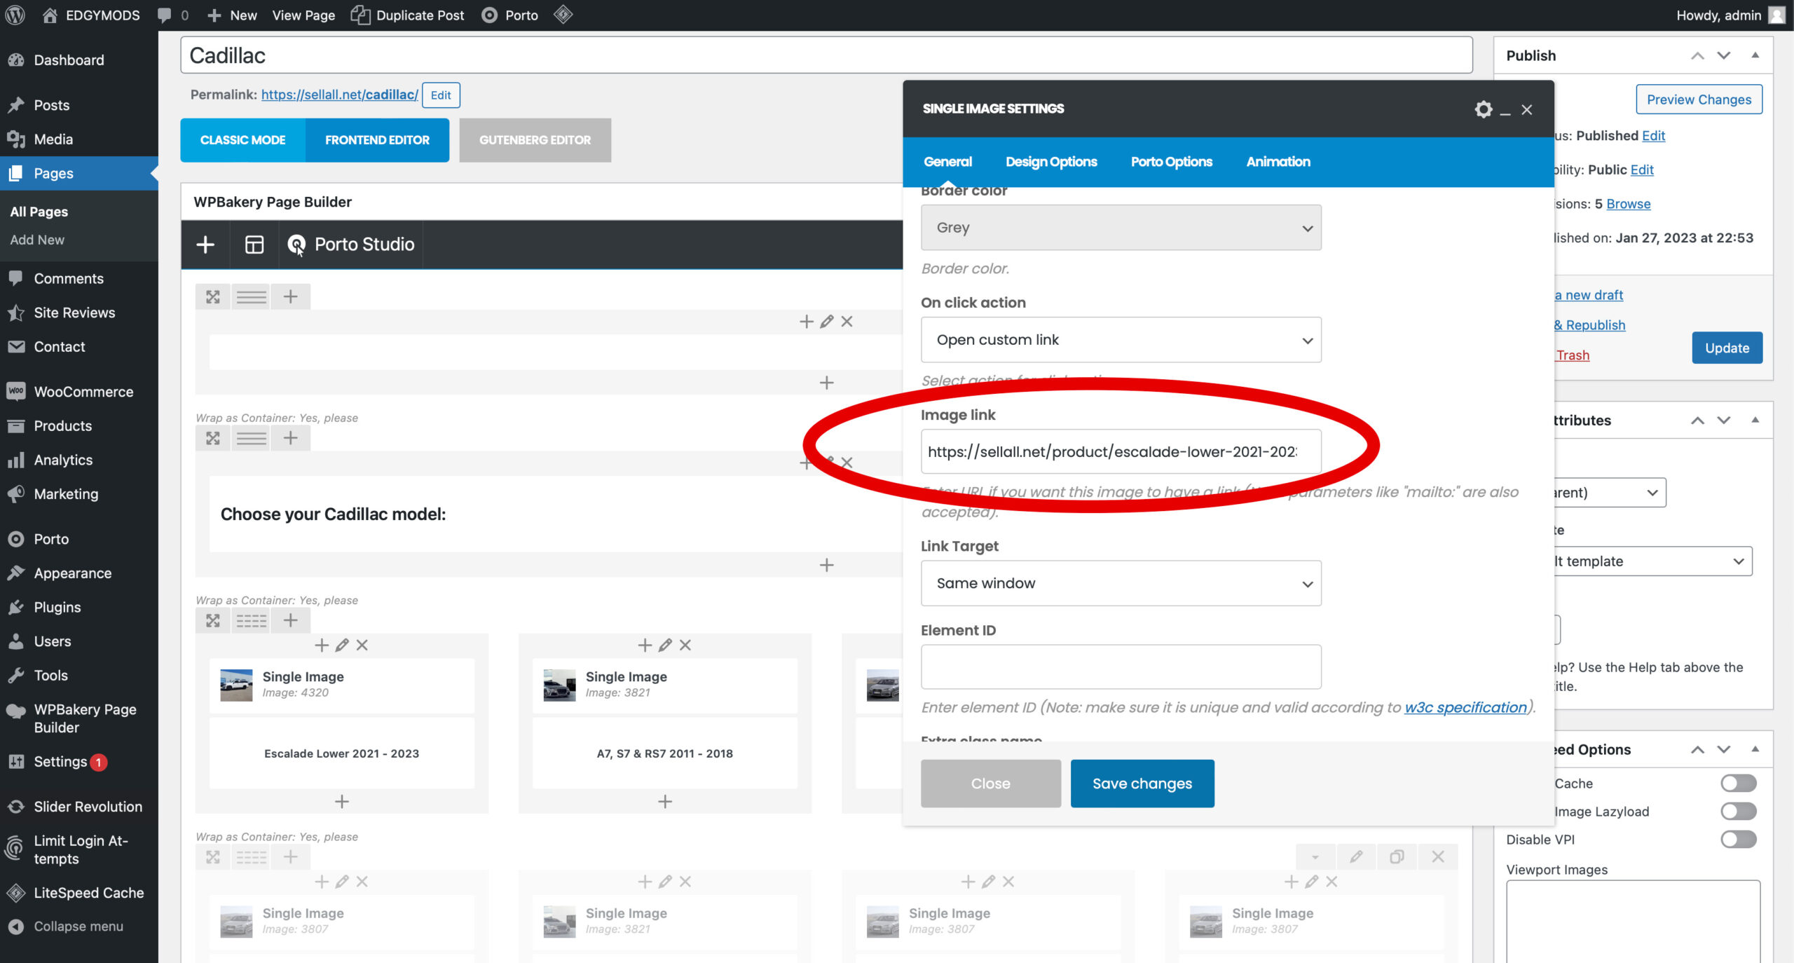Open Media library in sidebar
The width and height of the screenshot is (1794, 963).
(x=53, y=139)
